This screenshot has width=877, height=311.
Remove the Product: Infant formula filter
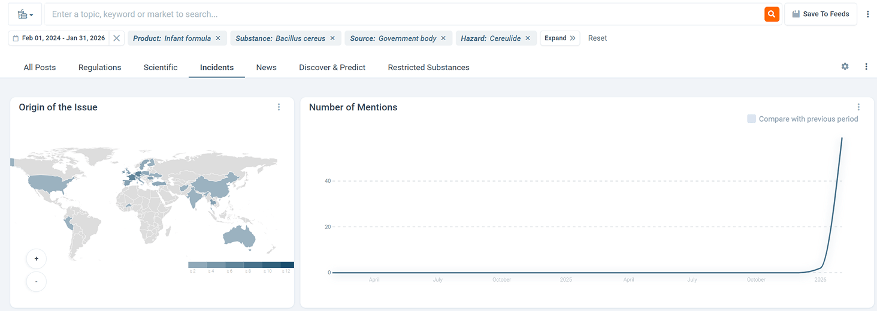(x=218, y=38)
